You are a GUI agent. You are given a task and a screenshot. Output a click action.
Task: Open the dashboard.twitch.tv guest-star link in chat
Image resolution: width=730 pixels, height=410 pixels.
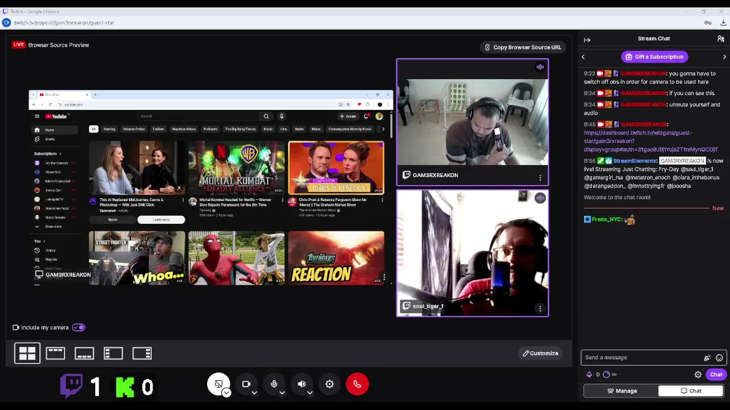click(x=650, y=141)
